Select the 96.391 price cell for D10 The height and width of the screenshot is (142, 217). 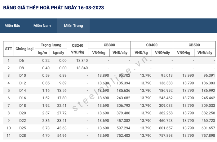pyautogui.click(x=209, y=75)
